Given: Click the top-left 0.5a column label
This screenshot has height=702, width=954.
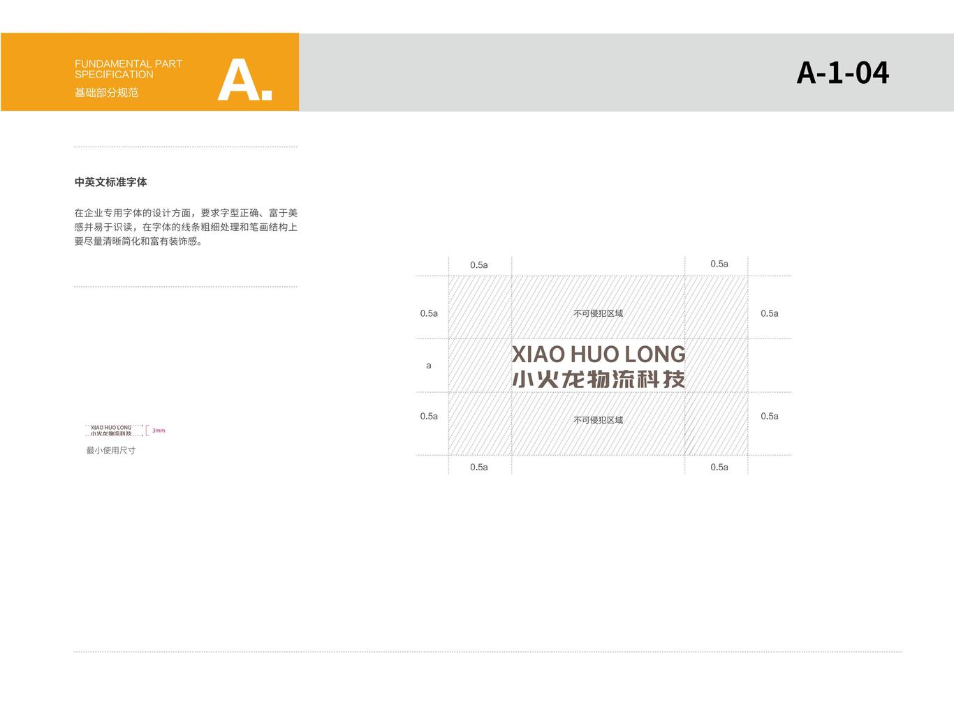Looking at the screenshot, I should click(x=479, y=265).
